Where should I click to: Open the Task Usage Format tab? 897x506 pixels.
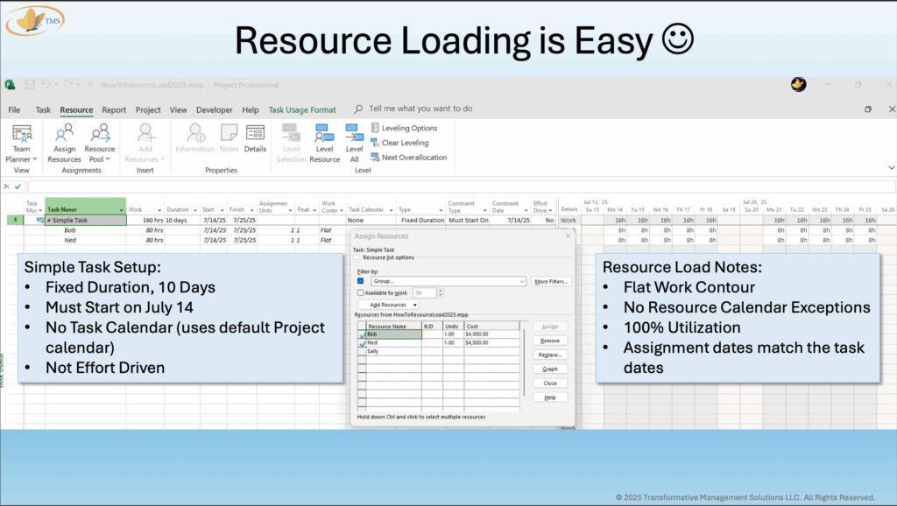[x=302, y=109]
